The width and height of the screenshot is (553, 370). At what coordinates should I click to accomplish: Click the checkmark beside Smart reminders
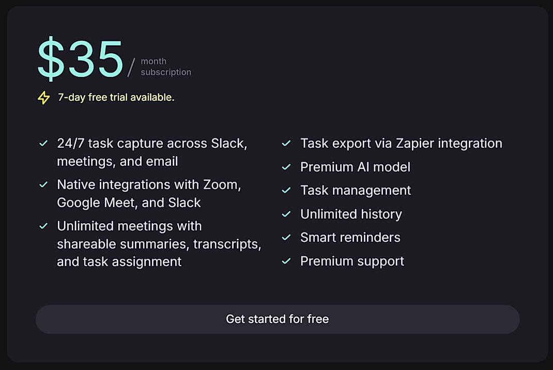tap(286, 237)
